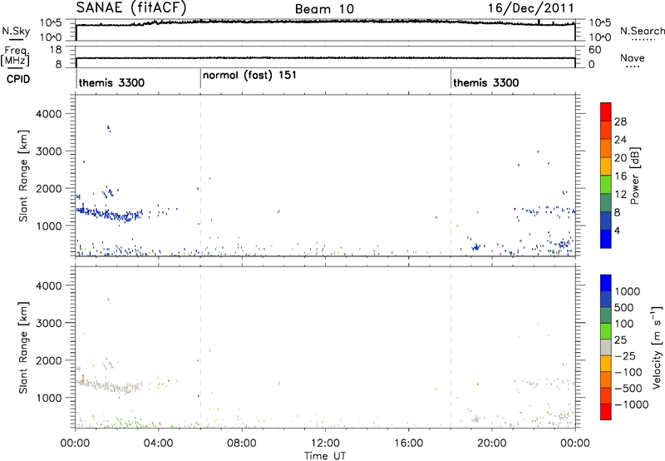The width and height of the screenshot is (665, 461).
Task: Select the bright blue bottom power colorbar segment
Action: [x=606, y=239]
